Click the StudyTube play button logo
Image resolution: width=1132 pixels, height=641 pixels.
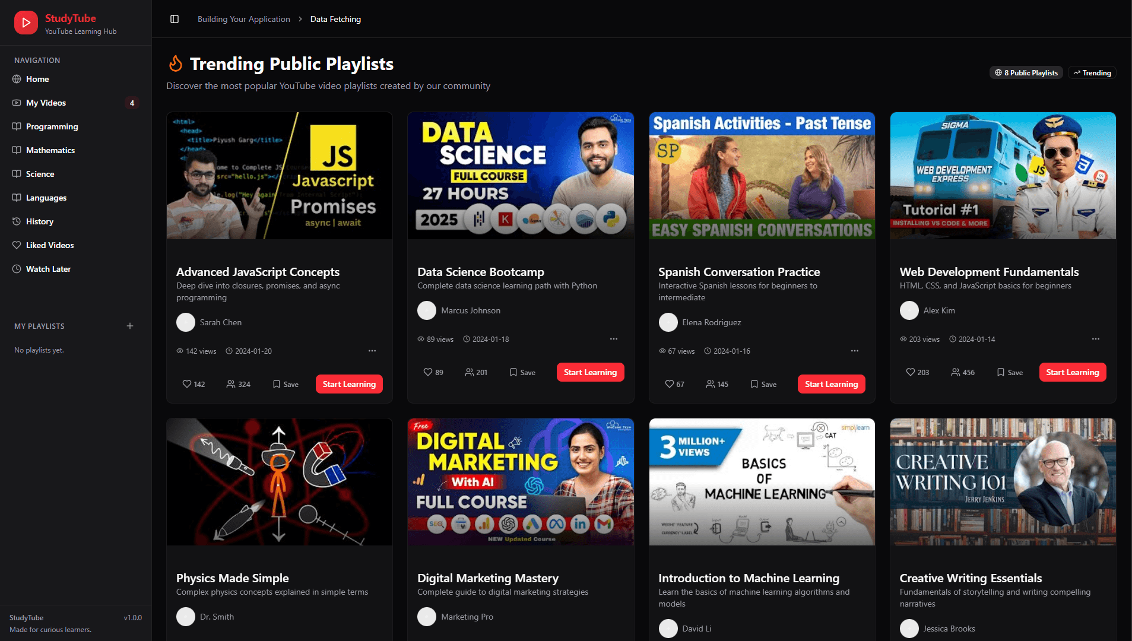tap(26, 22)
